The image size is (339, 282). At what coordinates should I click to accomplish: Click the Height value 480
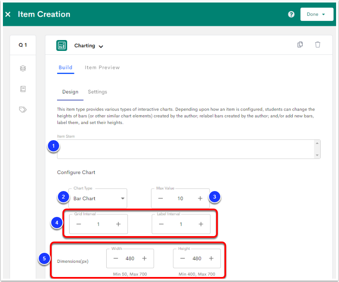click(197, 258)
